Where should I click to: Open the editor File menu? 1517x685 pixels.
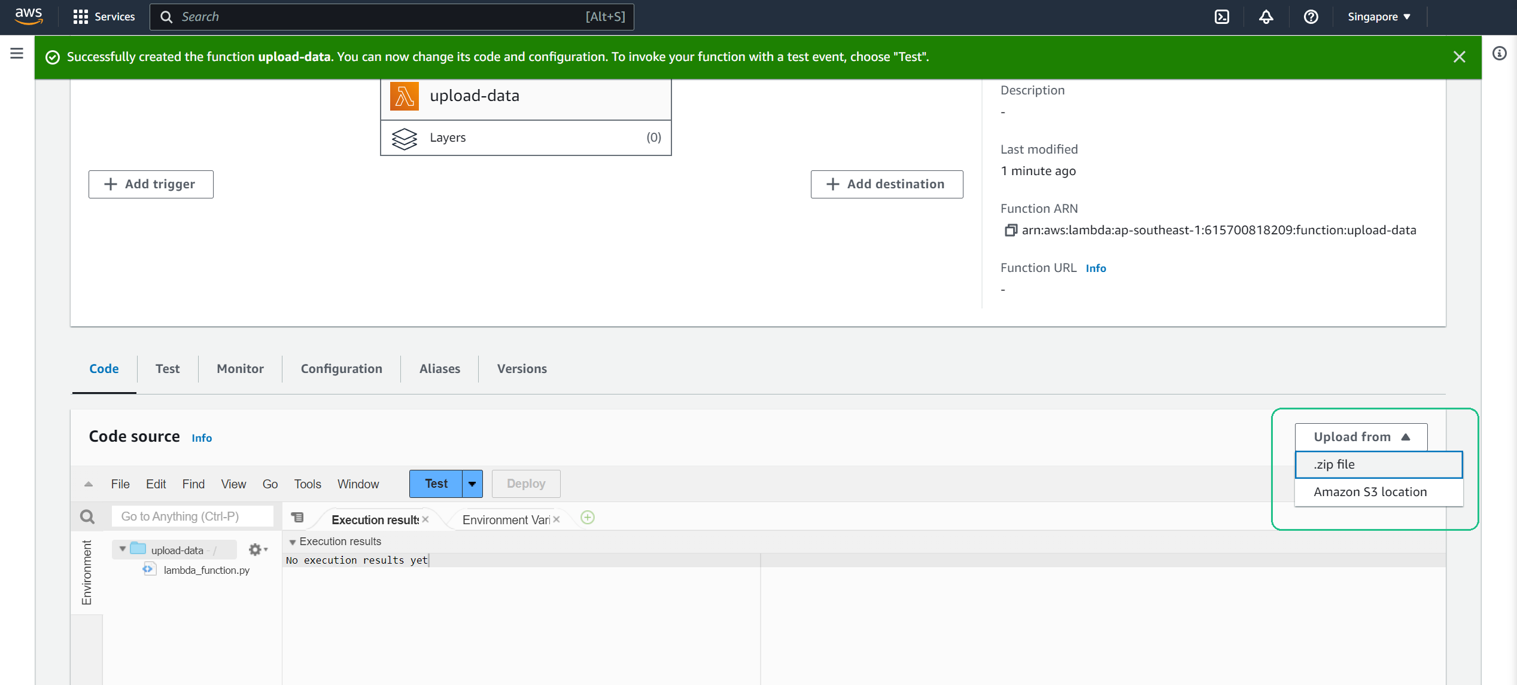120,484
